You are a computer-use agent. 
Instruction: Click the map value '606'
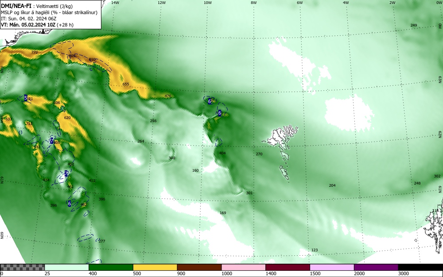tap(57, 103)
